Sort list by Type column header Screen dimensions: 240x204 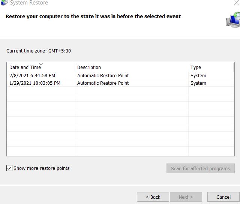(211, 67)
